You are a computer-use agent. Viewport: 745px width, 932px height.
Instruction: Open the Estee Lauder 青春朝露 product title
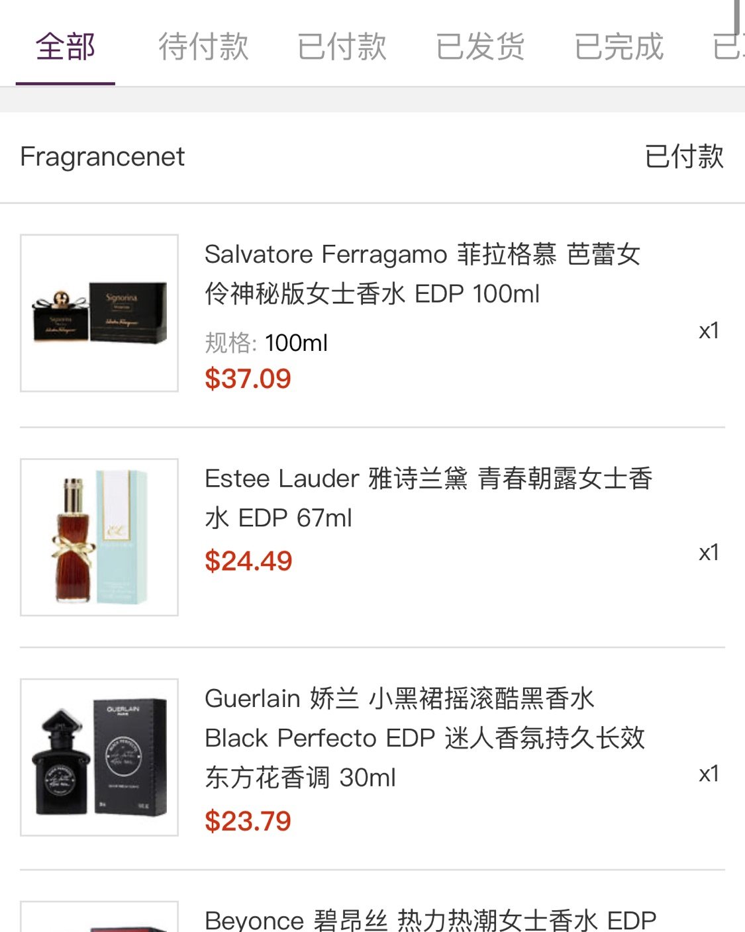point(428,498)
